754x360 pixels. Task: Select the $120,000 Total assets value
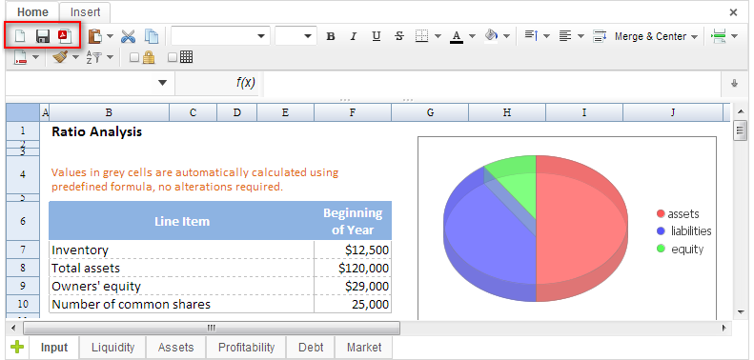pyautogui.click(x=353, y=268)
